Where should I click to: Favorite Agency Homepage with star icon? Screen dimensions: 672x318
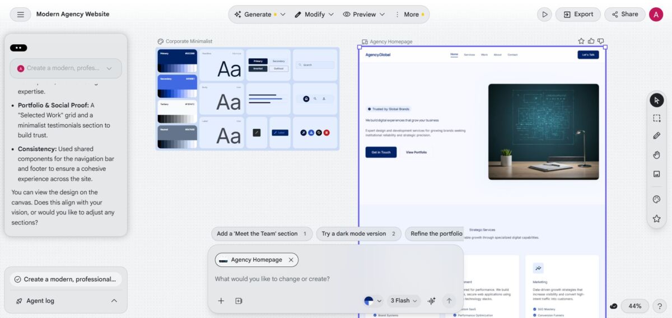coord(581,41)
